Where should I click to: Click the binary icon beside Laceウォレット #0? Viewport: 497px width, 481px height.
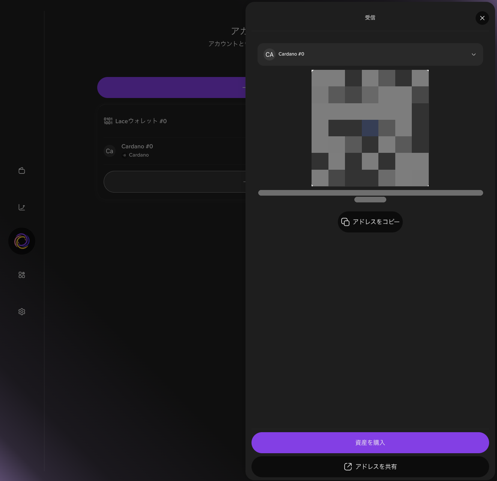tap(108, 121)
